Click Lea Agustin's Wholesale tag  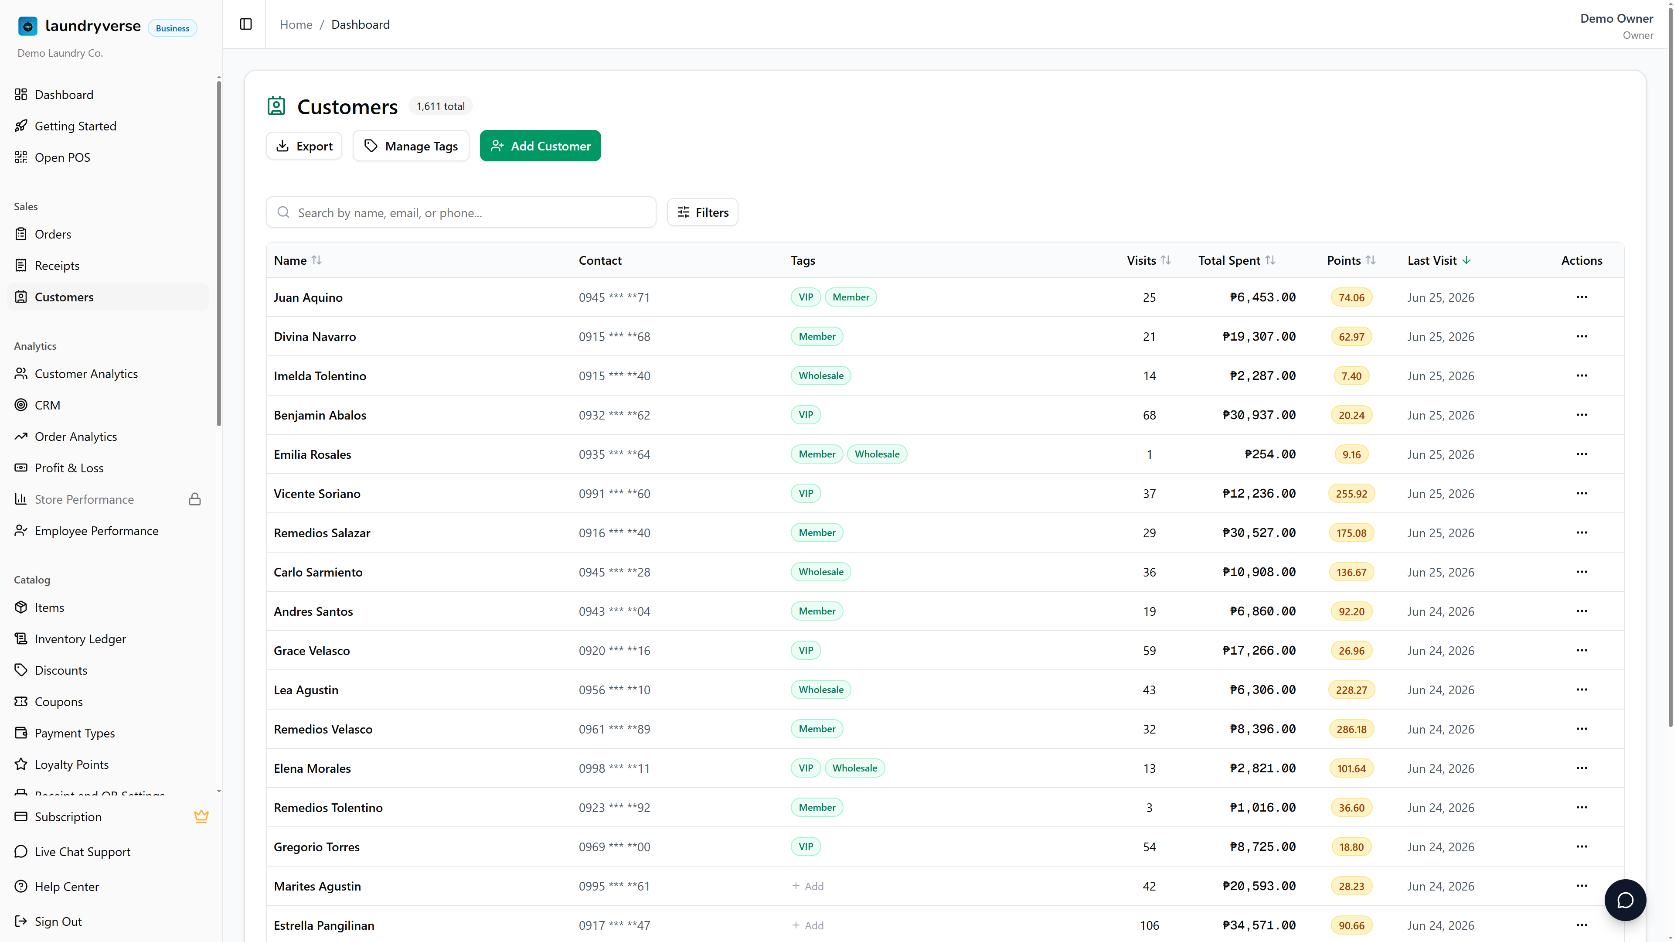(x=821, y=689)
